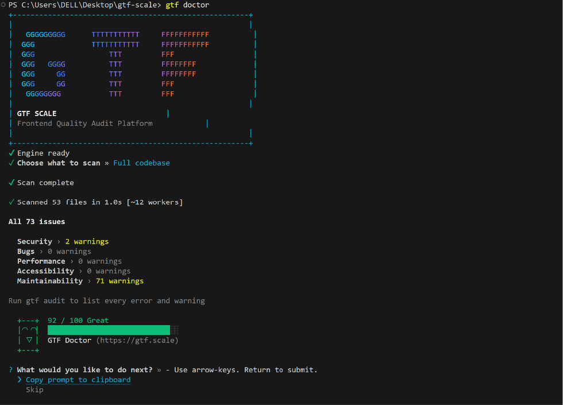Click the 'All 73 issues' heading
The width and height of the screenshot is (563, 405).
tap(37, 222)
